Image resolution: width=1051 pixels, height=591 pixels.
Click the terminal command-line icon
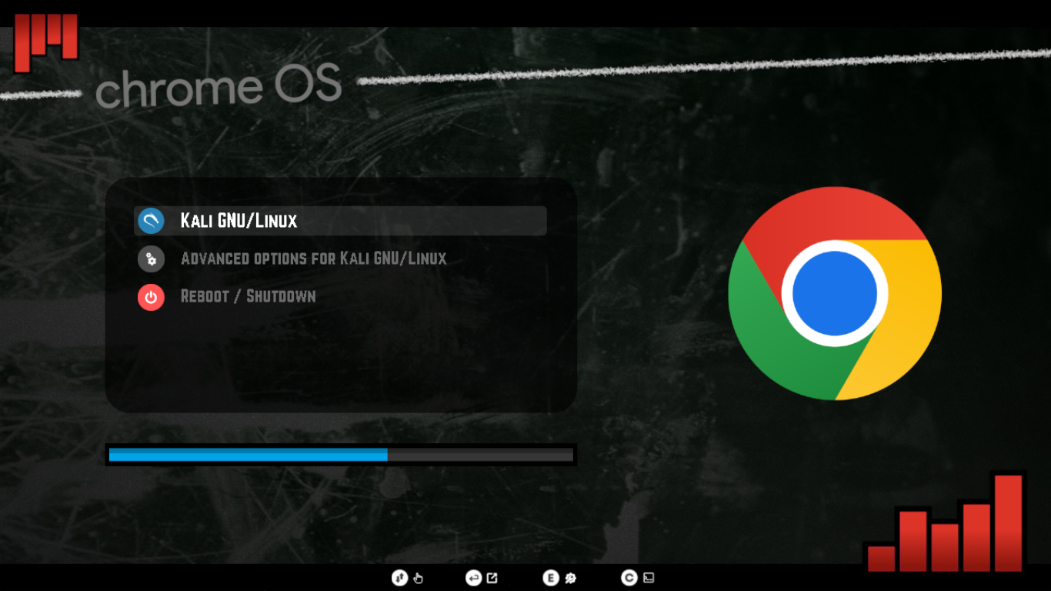tap(649, 578)
